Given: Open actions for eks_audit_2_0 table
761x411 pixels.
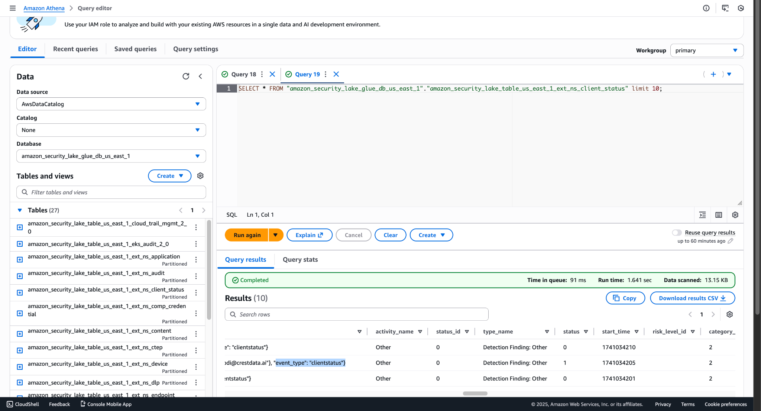Looking at the screenshot, I should click(x=196, y=244).
